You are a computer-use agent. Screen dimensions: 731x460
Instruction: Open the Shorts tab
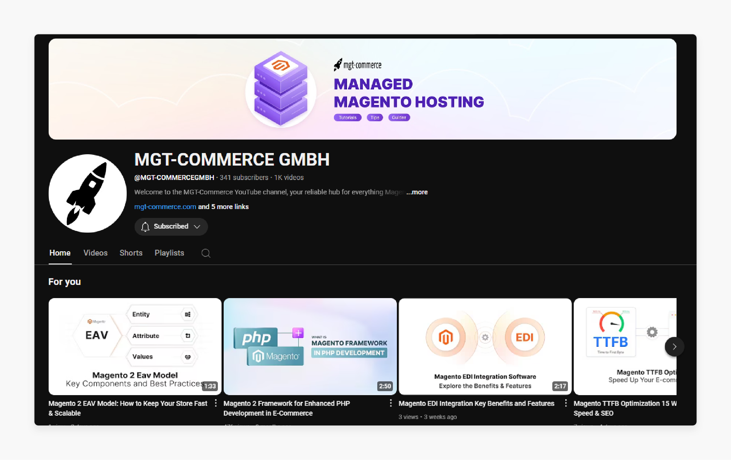click(x=131, y=253)
